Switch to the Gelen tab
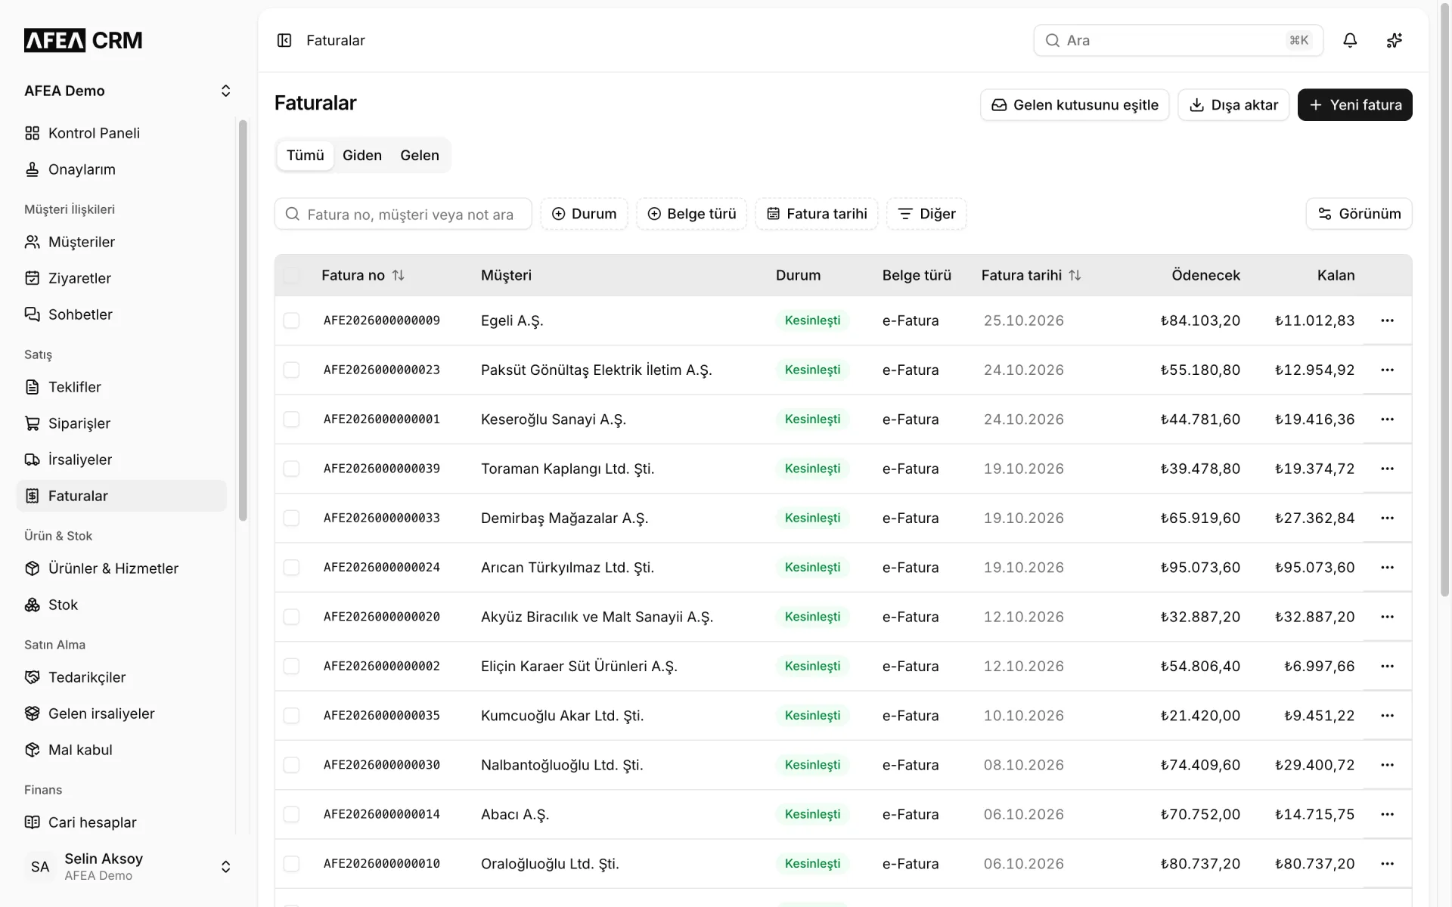The width and height of the screenshot is (1452, 907). tap(420, 155)
